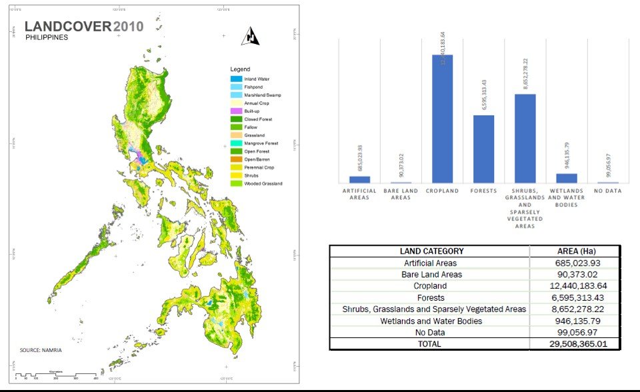Viewport: 640px width, 392px height.
Task: Select the Forests bar in the chart
Action: (x=483, y=149)
